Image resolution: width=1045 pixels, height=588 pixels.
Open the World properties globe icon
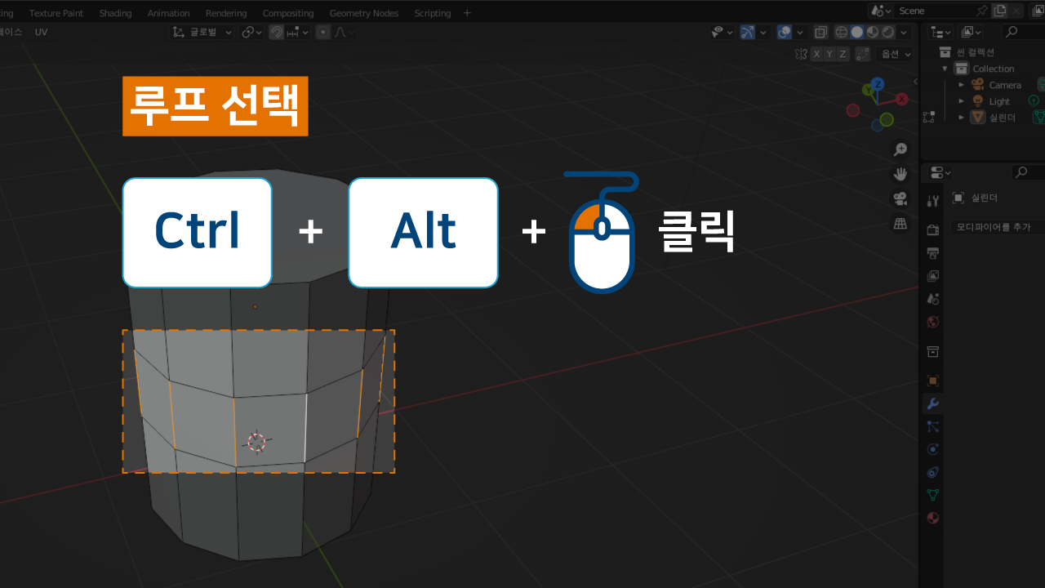pos(932,322)
